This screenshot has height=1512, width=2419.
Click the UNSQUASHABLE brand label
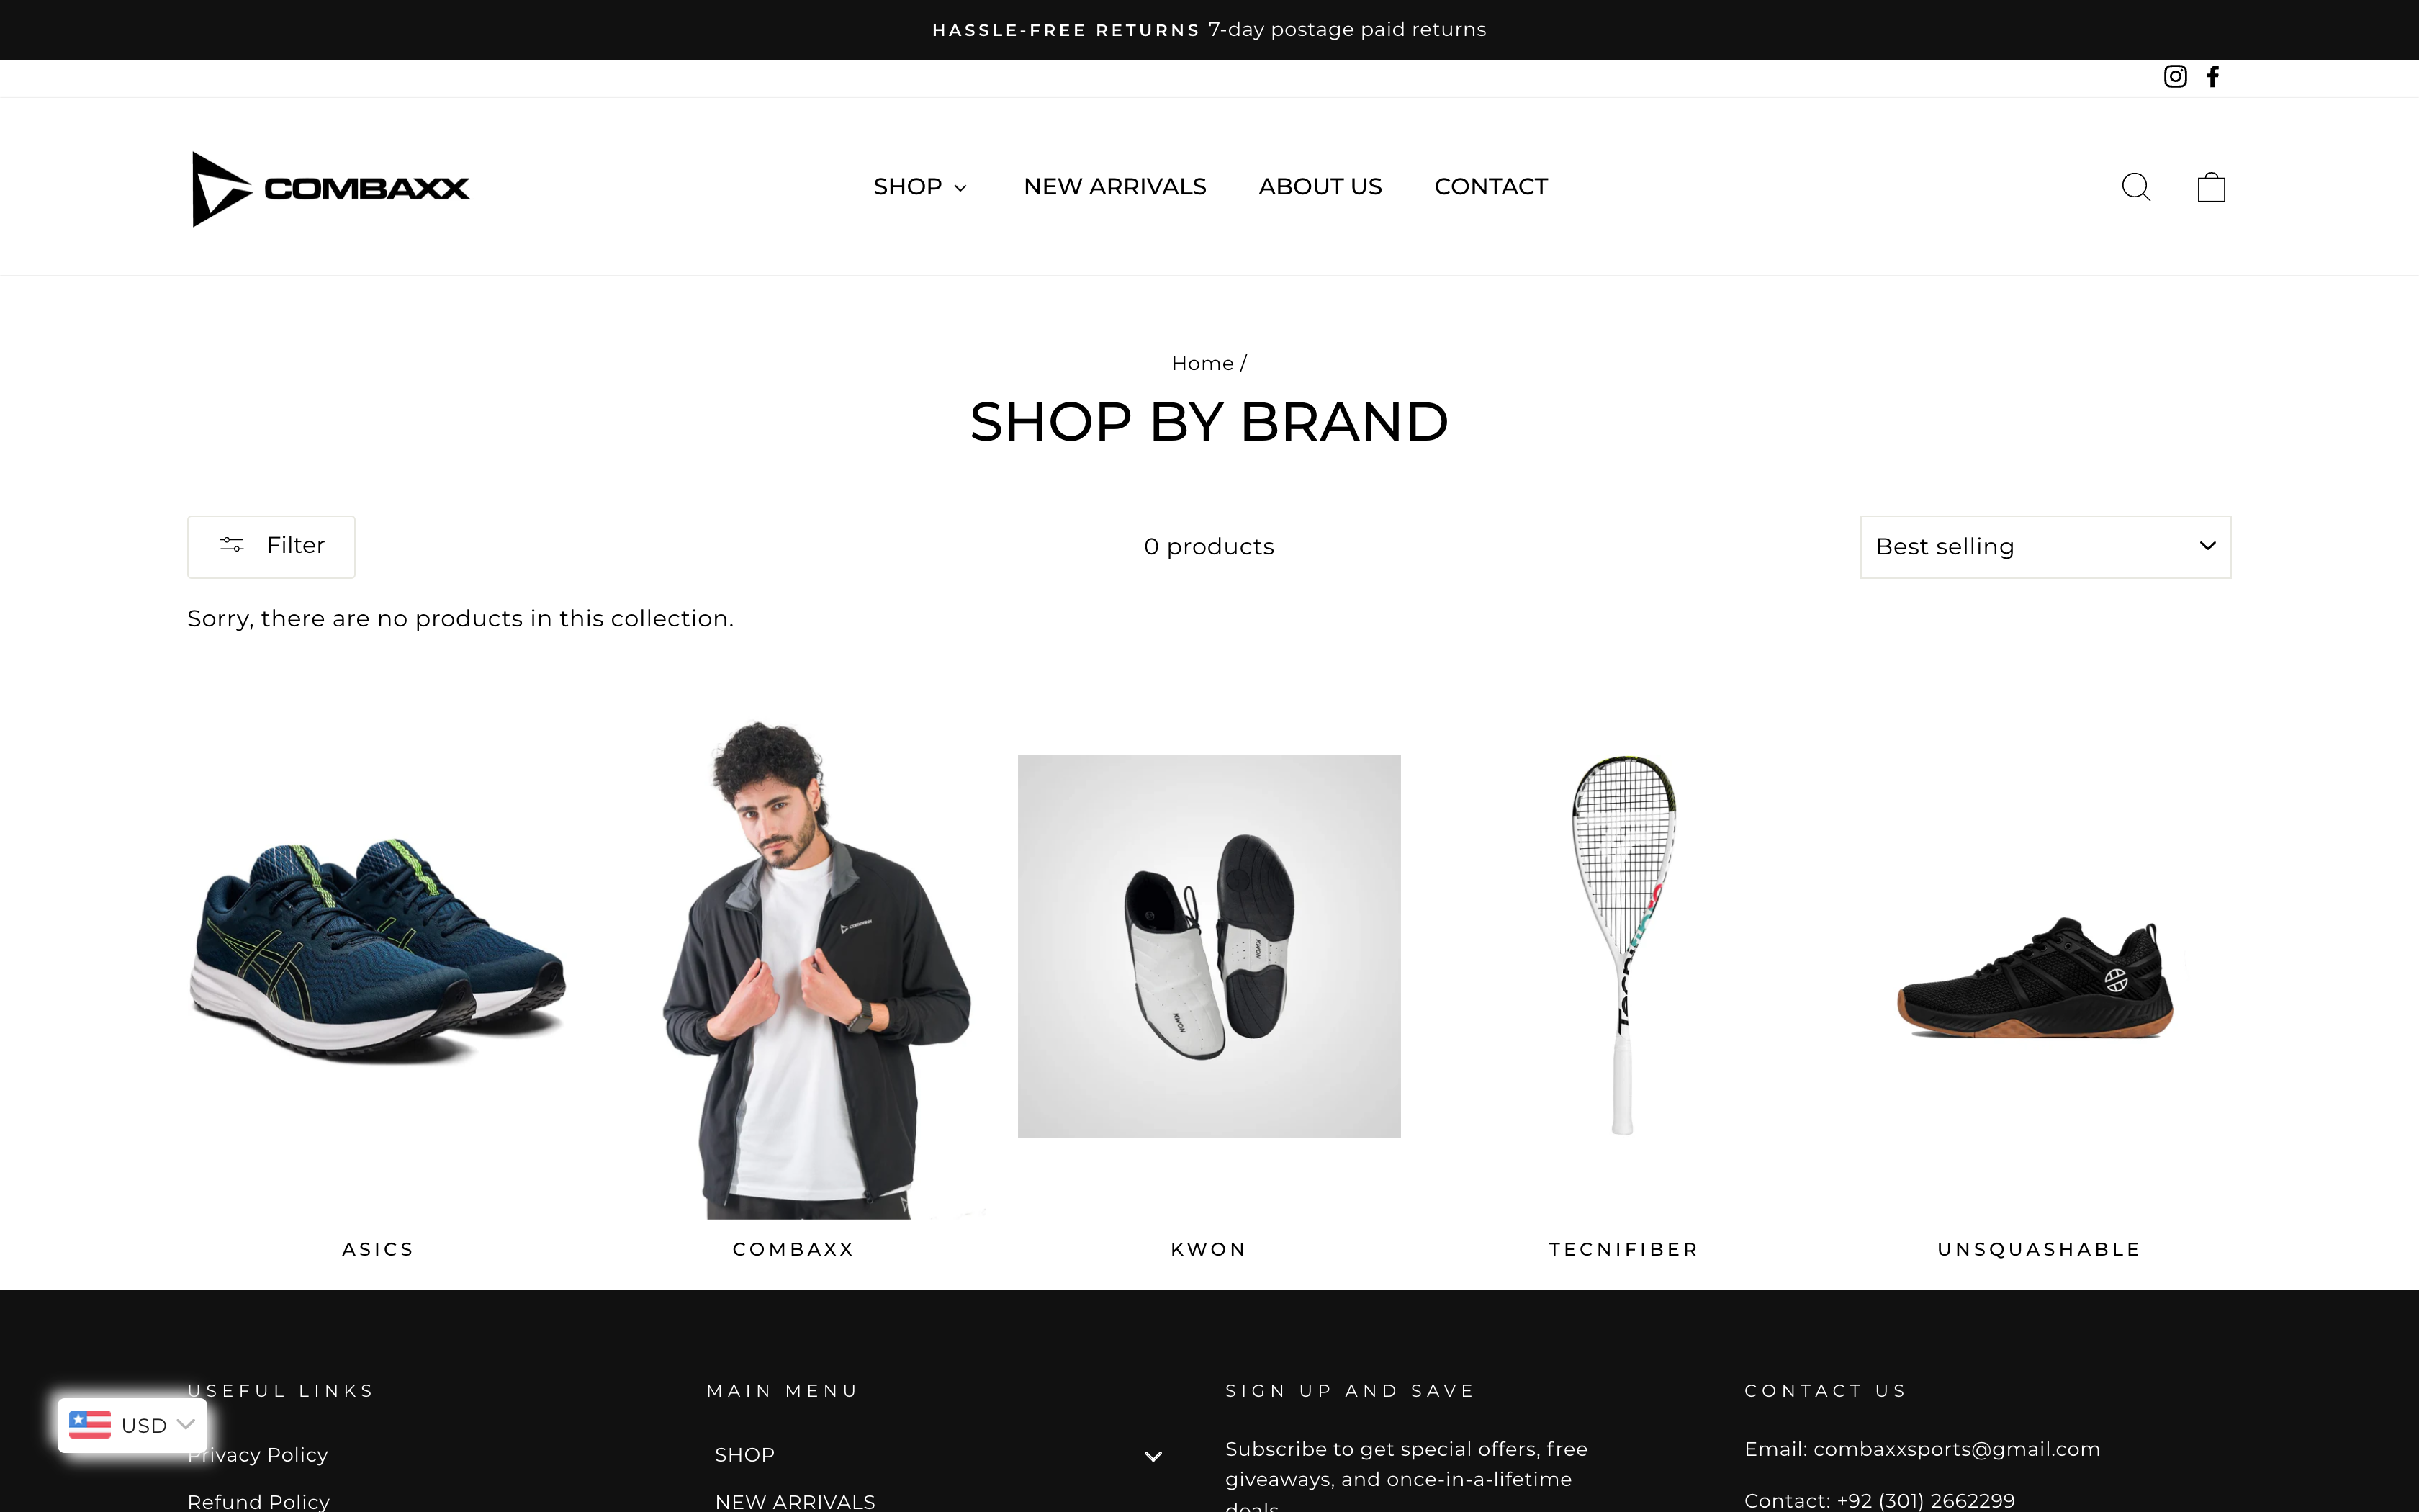click(x=2039, y=1249)
